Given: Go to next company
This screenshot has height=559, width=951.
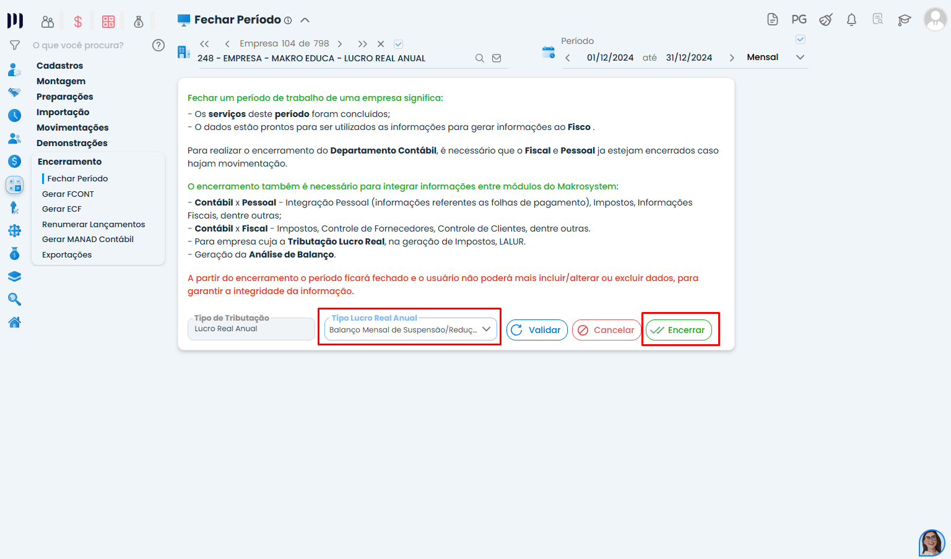Looking at the screenshot, I should point(340,44).
